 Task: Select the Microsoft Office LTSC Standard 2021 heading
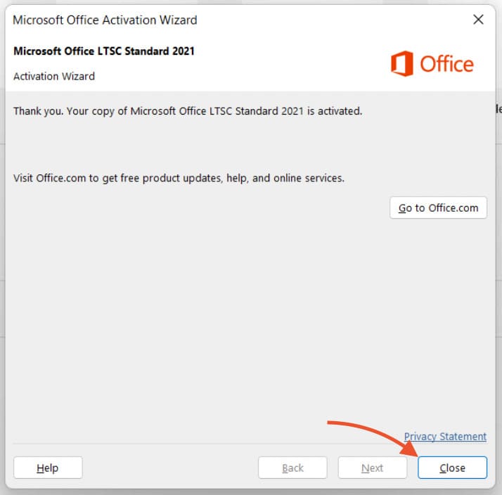[x=104, y=51]
